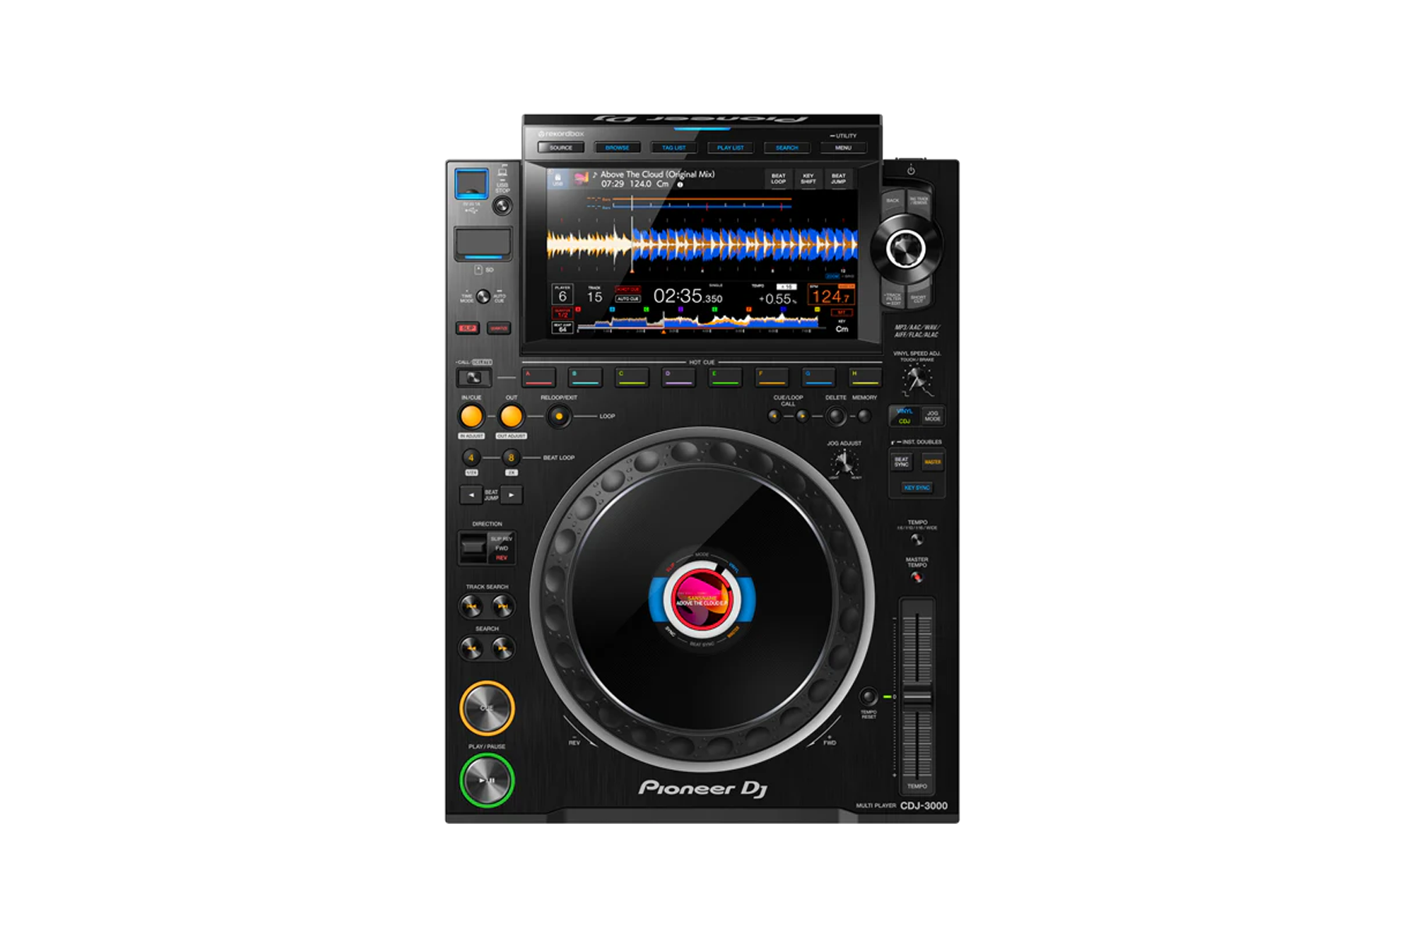Rewind using the Search backward button
The width and height of the screenshot is (1405, 937).
point(471,647)
